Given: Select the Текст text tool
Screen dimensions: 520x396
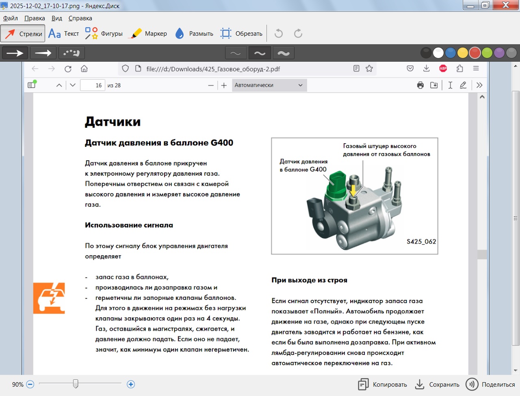Looking at the screenshot, I should [64, 34].
